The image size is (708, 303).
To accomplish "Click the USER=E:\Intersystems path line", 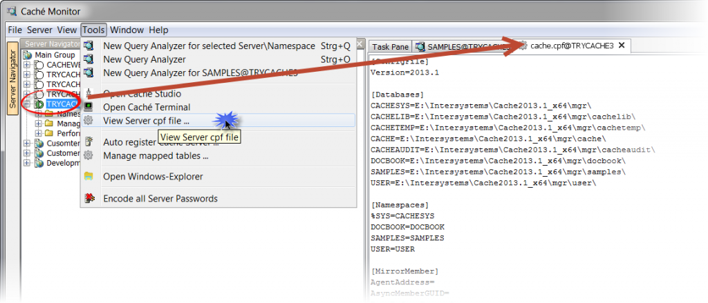I will coord(485,183).
